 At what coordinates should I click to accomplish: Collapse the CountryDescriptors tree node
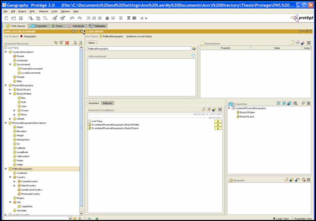coord(6,52)
